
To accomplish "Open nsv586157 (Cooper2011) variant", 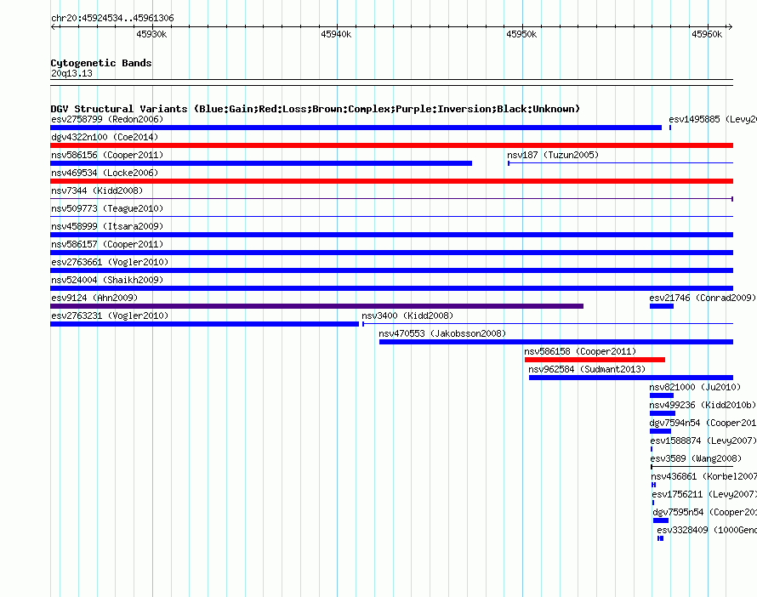I will pos(107,244).
